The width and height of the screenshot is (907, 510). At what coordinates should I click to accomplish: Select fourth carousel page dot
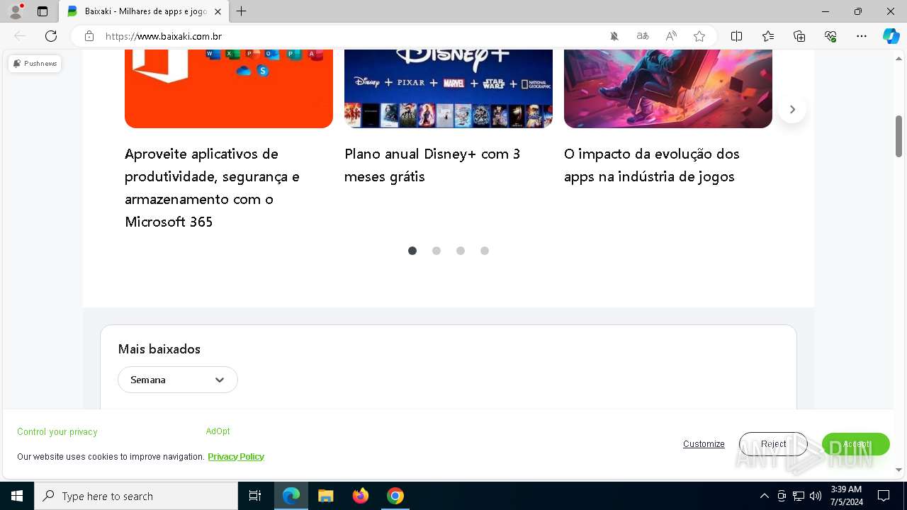tap(485, 251)
